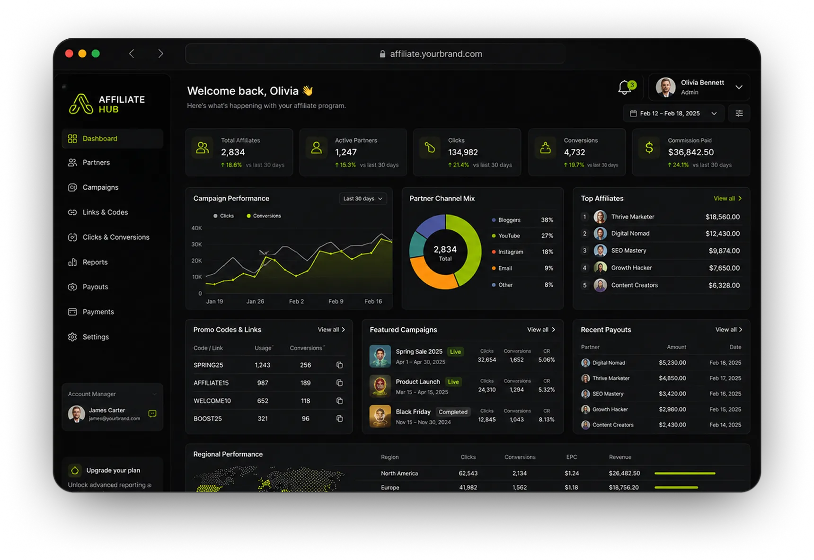Go back with browser back arrow

[132, 53]
